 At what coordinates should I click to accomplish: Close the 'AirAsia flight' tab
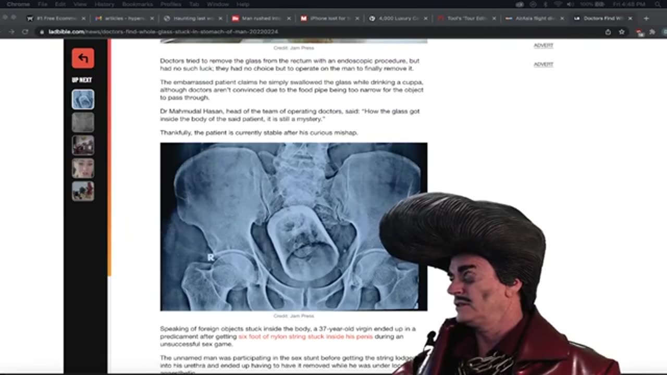(x=562, y=18)
